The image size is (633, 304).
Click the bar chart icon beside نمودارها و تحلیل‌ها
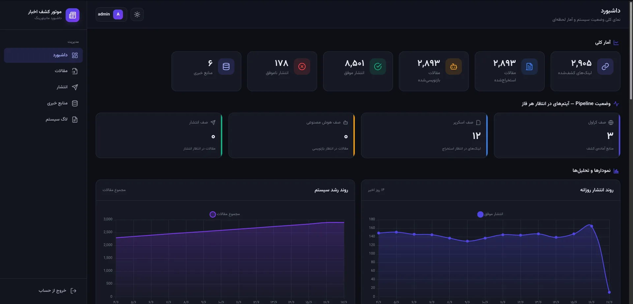click(x=616, y=171)
